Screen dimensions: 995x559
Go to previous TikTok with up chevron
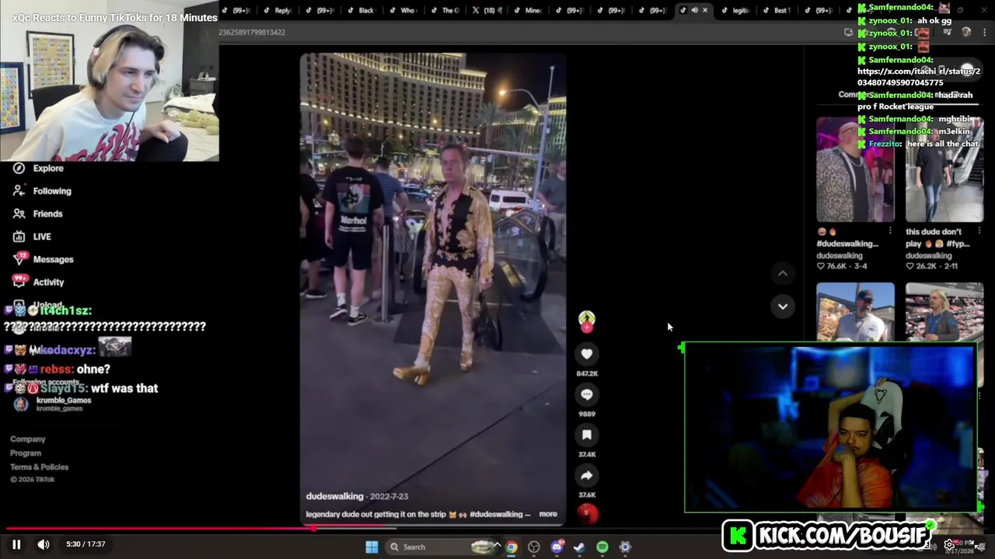point(783,273)
